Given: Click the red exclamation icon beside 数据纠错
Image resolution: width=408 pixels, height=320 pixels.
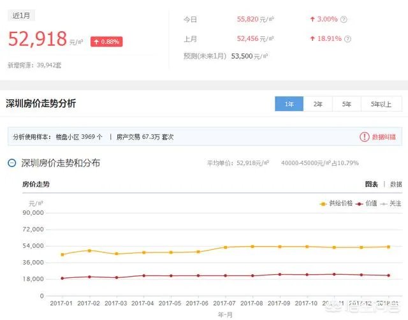Looking at the screenshot, I should click(364, 136).
